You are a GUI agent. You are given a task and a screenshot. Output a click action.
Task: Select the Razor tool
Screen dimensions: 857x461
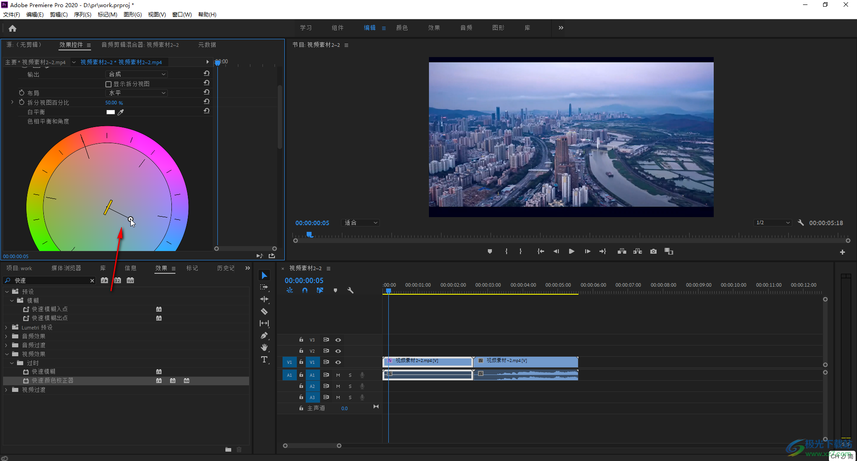(264, 311)
